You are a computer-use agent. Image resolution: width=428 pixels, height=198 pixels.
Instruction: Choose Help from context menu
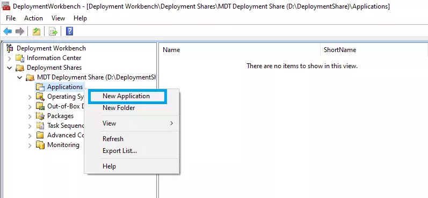[132, 166]
